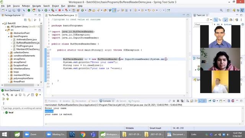Image resolution: width=245 pixels, height=138 pixels.
Task: Click the red Terminate button in main toolbar
Action: [x=60, y=10]
